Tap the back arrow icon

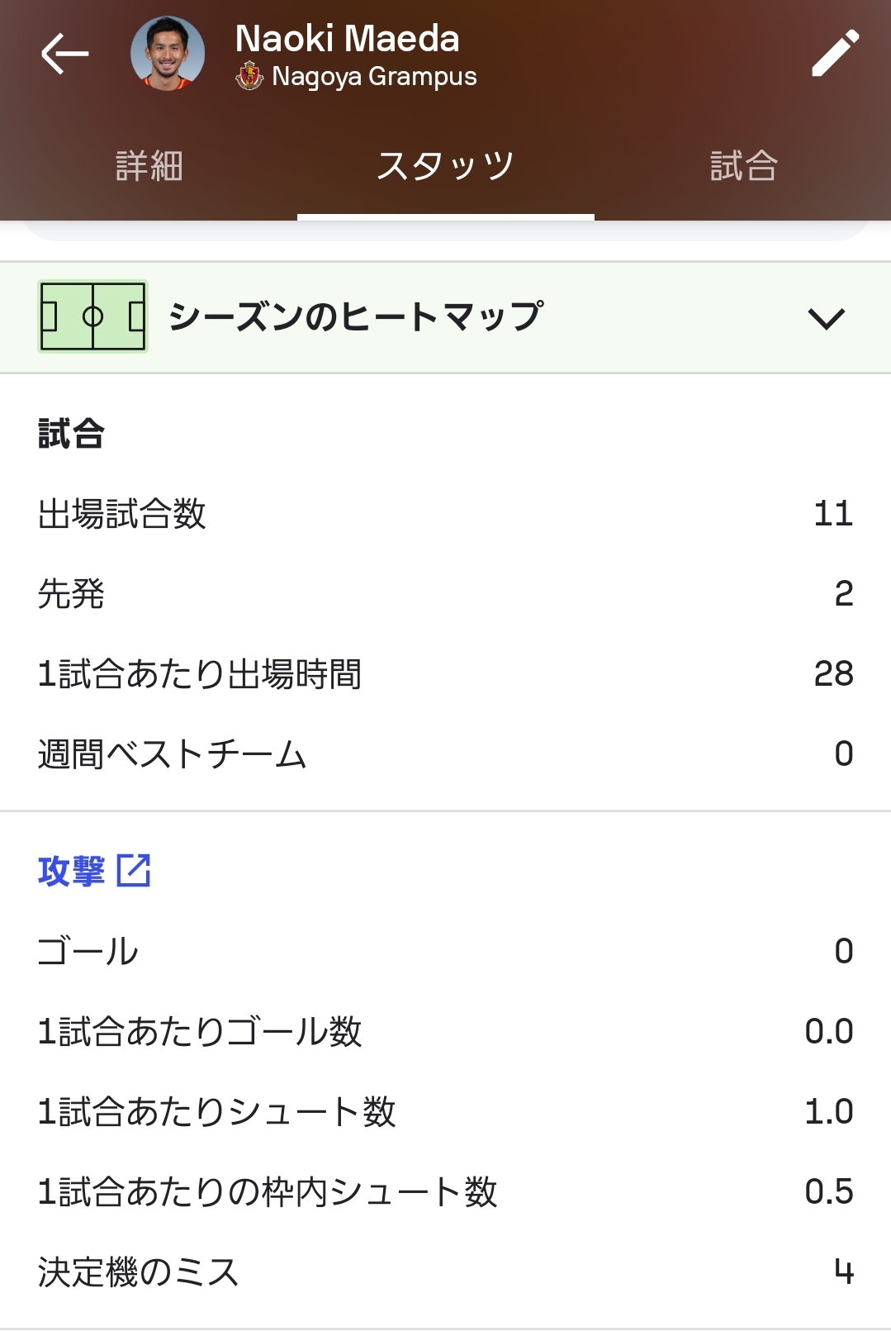point(64,55)
